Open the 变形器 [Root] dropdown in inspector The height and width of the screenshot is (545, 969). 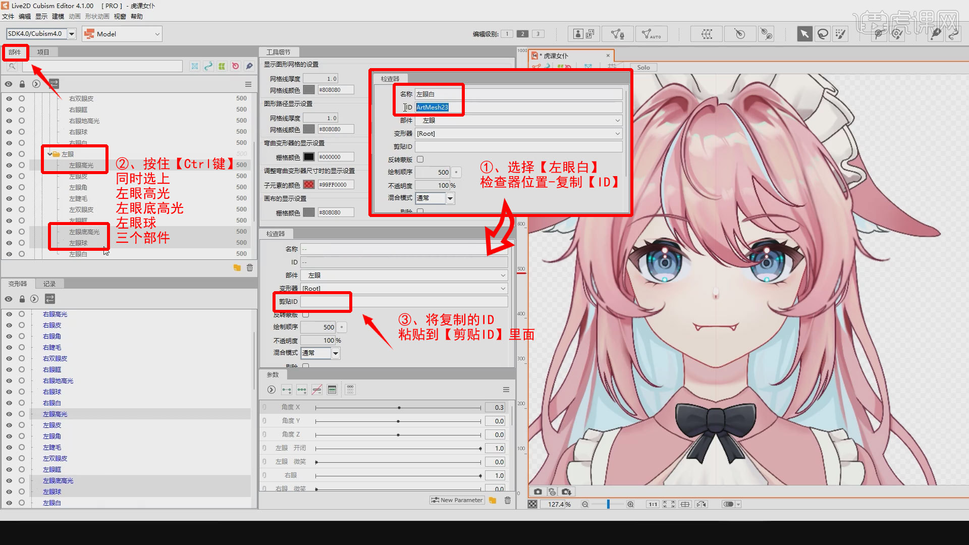pos(404,288)
